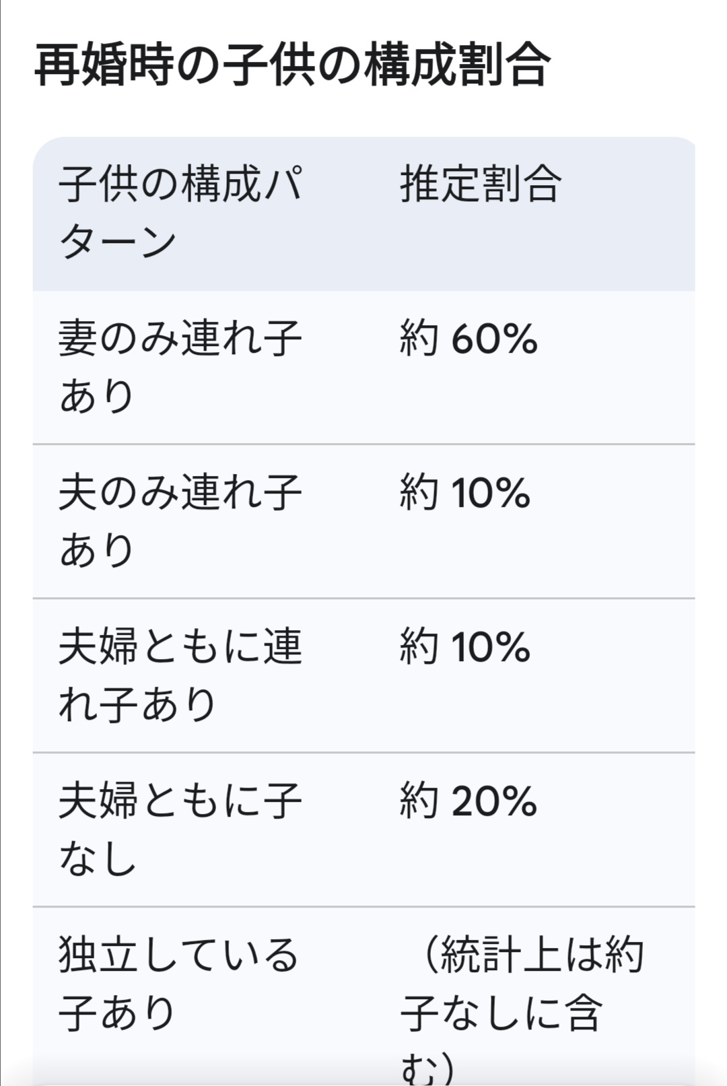Screen dimensions: 727x1086
Task: Select the 夫婦ともに連れ子あり cell
Action: (x=180, y=675)
